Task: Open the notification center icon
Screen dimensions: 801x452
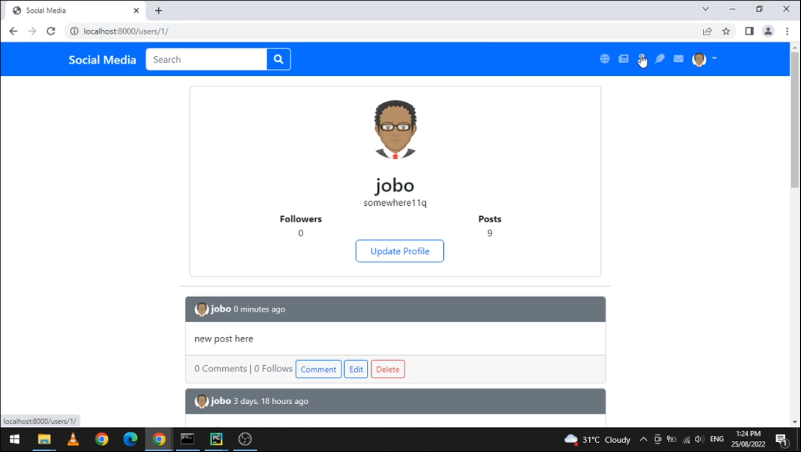Action: coord(781,440)
